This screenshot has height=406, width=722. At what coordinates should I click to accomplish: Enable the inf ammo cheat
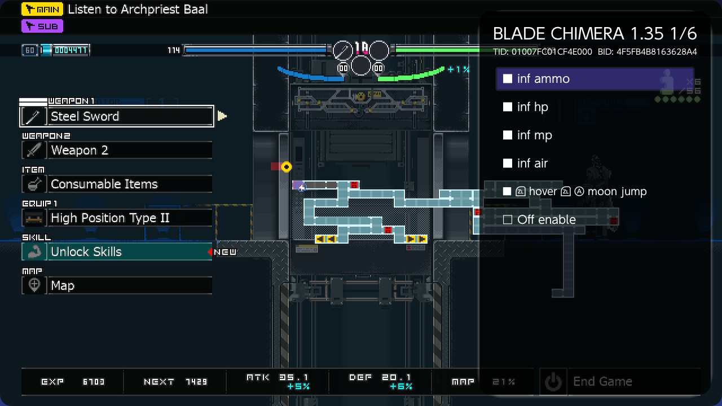click(507, 79)
